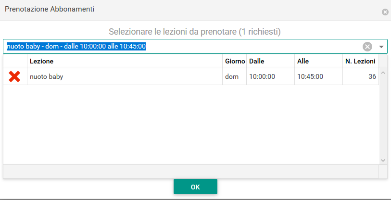Click the Prenotazione Abbonamenti title text
Viewport: 391px width, 200px height.
point(50,10)
